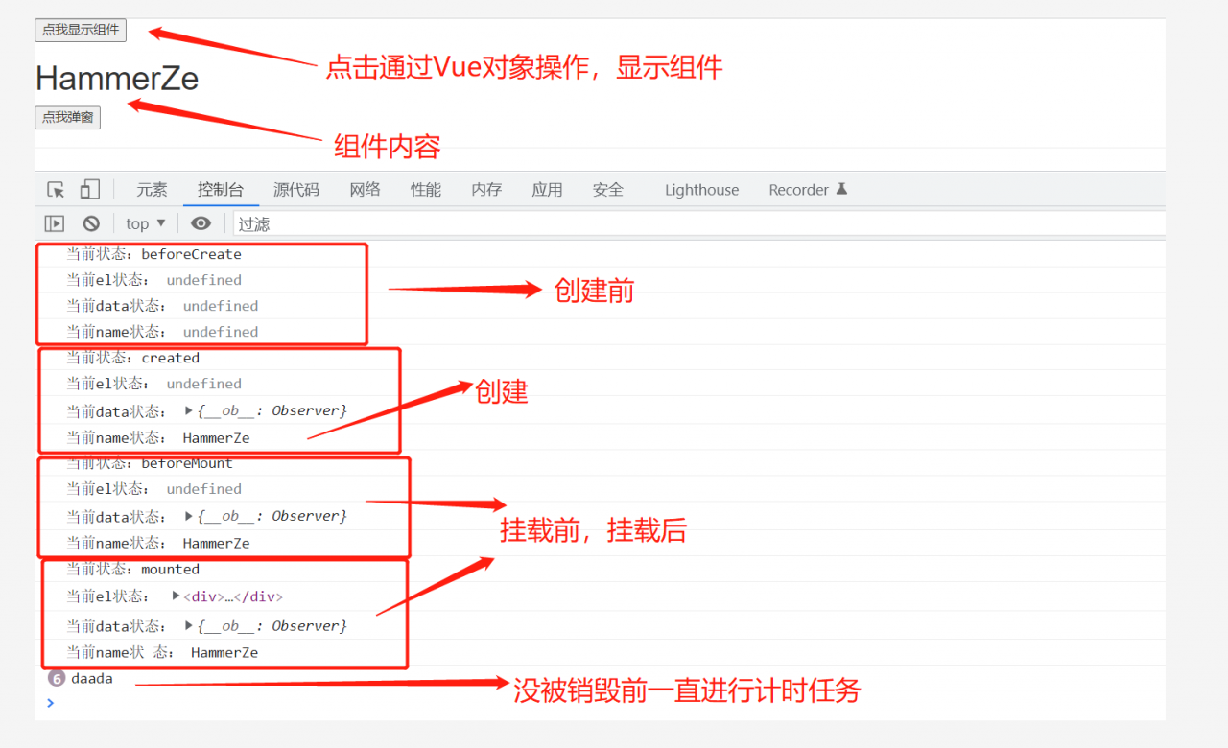The width and height of the screenshot is (1228, 748).
Task: Click the eye live expression icon
Action: tap(201, 223)
